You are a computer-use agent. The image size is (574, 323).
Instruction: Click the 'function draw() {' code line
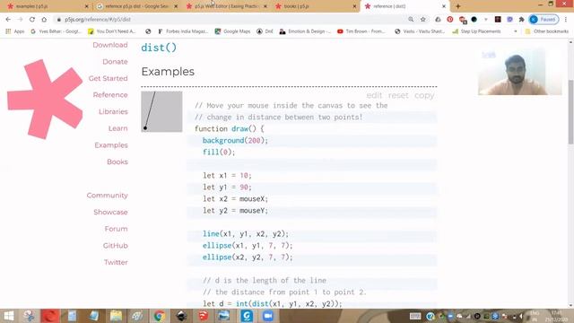230,129
